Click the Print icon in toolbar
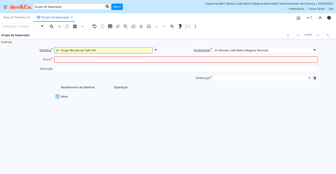The height and width of the screenshot is (174, 336). coord(149,26)
